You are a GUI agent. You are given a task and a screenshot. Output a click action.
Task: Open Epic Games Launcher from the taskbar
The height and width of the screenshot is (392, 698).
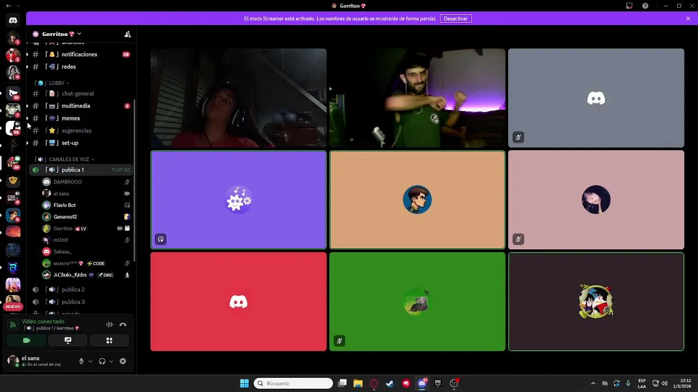pyautogui.click(x=438, y=383)
